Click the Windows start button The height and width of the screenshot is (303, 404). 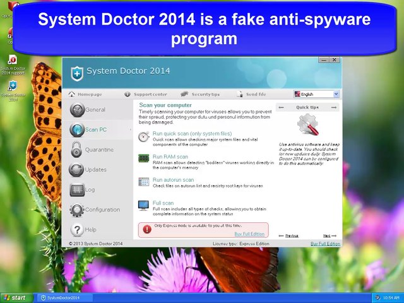tap(16, 298)
